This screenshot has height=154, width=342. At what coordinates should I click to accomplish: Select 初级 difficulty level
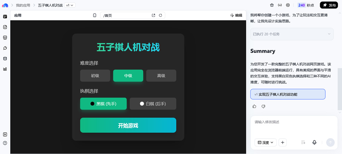click(95, 76)
